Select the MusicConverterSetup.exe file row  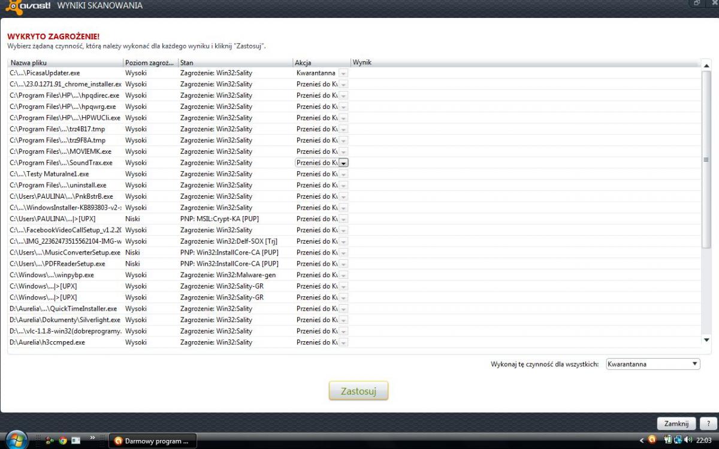[x=354, y=253]
